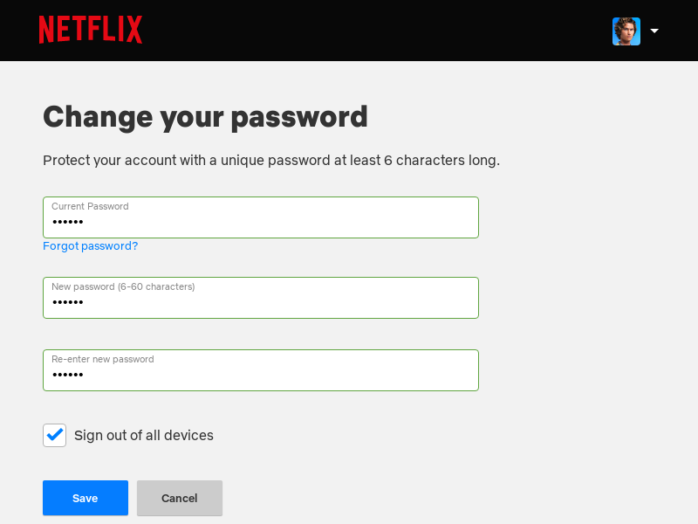This screenshot has height=524, width=698.
Task: Click the masked dots in New password
Action: [x=67, y=303]
